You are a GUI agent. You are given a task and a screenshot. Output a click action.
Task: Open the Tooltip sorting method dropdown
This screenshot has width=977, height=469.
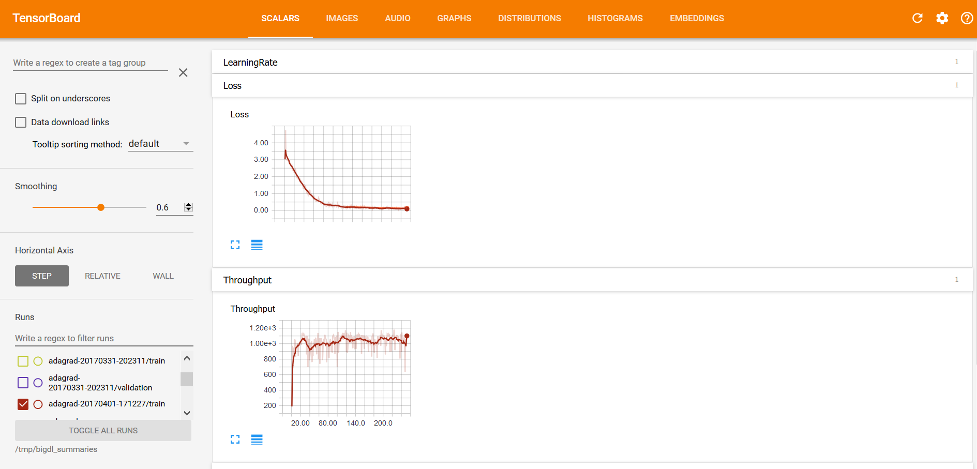[160, 144]
